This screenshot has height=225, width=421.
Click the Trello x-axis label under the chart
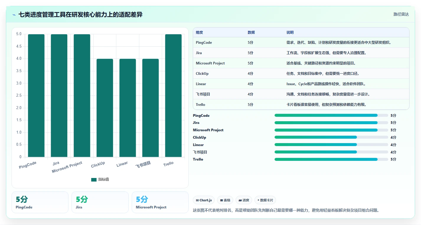[168, 164]
